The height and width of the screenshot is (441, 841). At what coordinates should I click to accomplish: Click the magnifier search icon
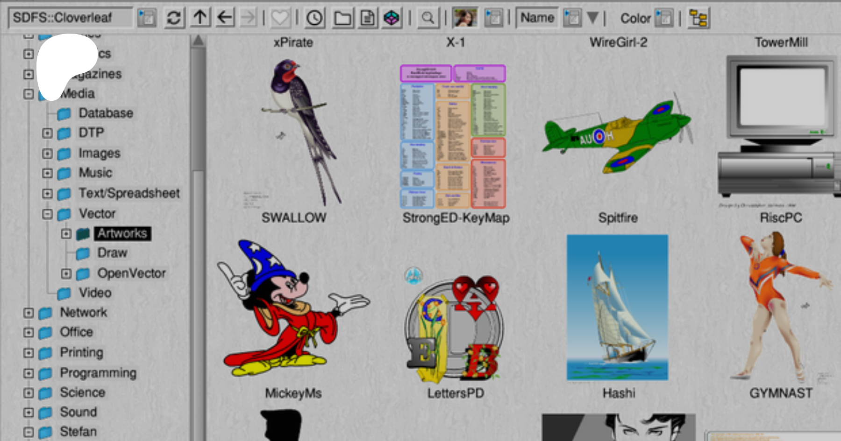[x=428, y=18]
